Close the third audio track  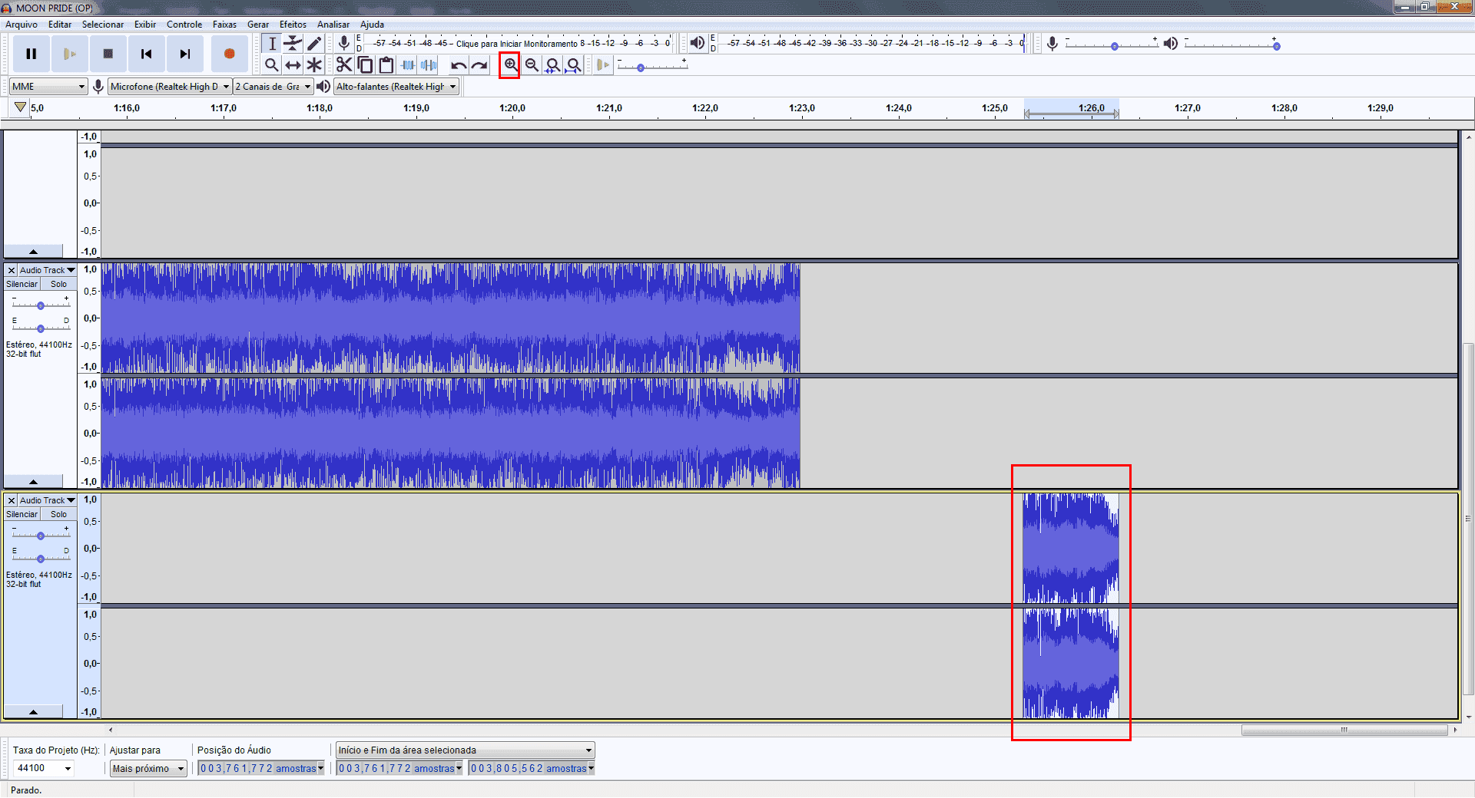click(12, 500)
